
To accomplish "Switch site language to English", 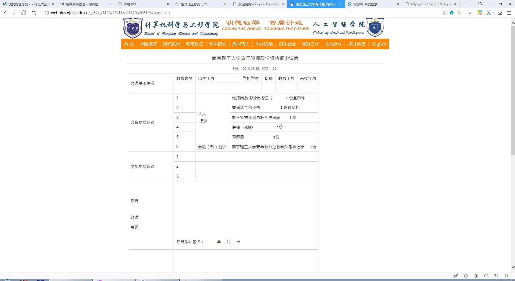I will (378, 44).
